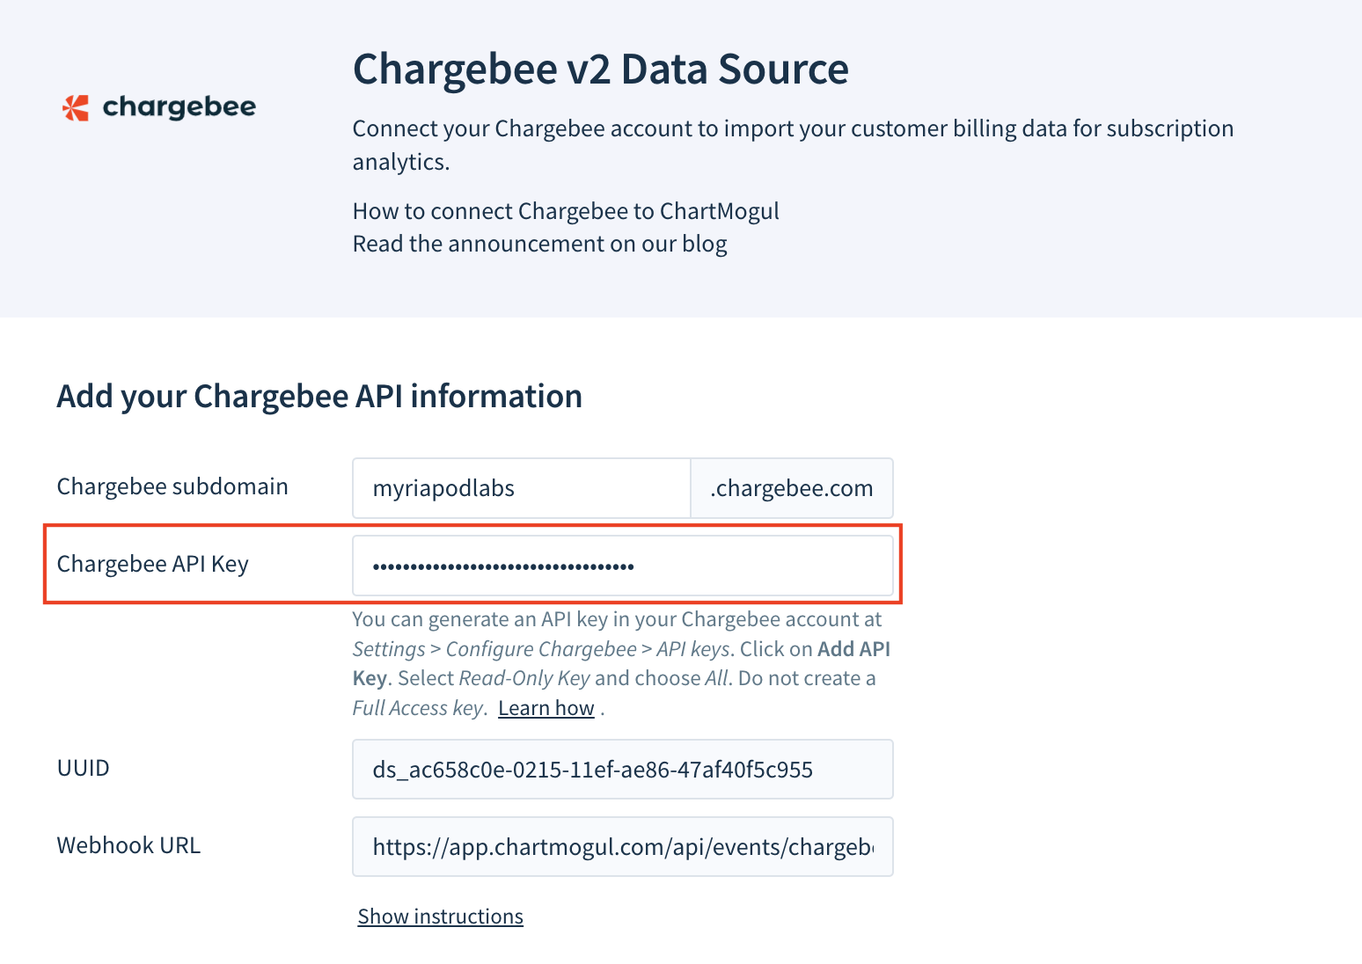Click the .chargebee.com domain suffix

[x=792, y=488]
